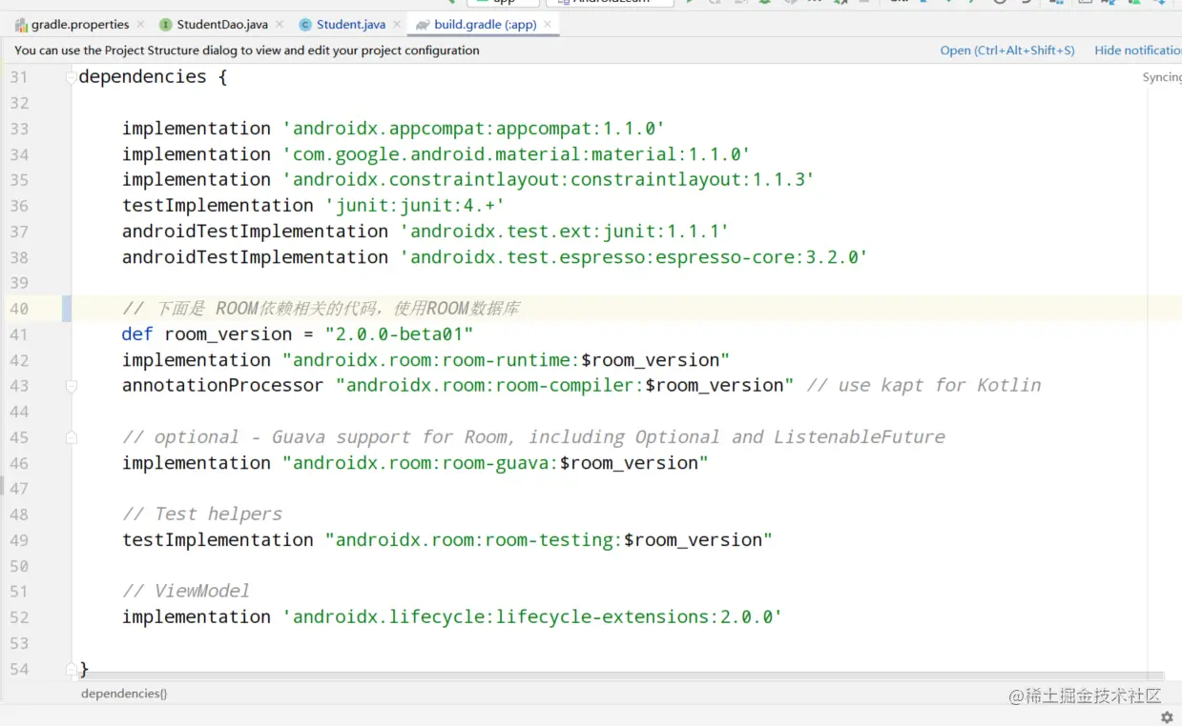Viewport: 1182px width, 726px height.
Task: Click the closing fold marker at line 54
Action: click(x=72, y=669)
